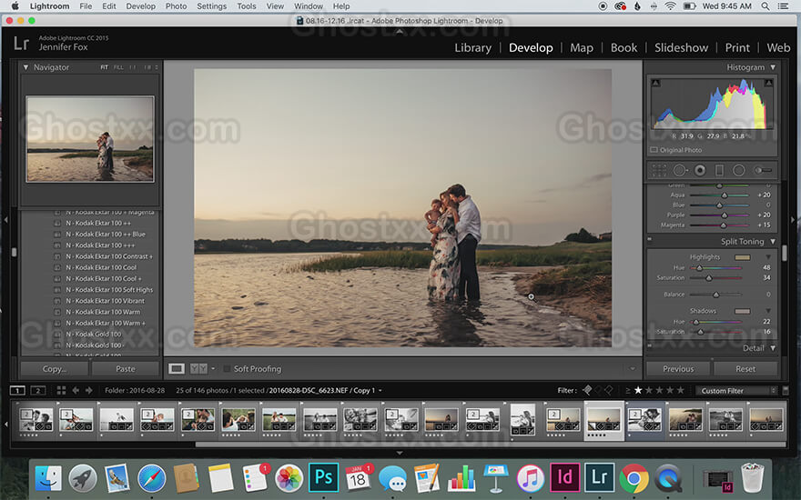Collapse the Split Toning panel
This screenshot has width=801, height=500.
click(773, 241)
